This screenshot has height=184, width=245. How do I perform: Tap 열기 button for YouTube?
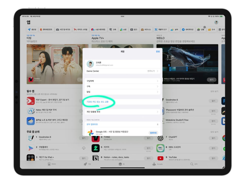click(214, 158)
